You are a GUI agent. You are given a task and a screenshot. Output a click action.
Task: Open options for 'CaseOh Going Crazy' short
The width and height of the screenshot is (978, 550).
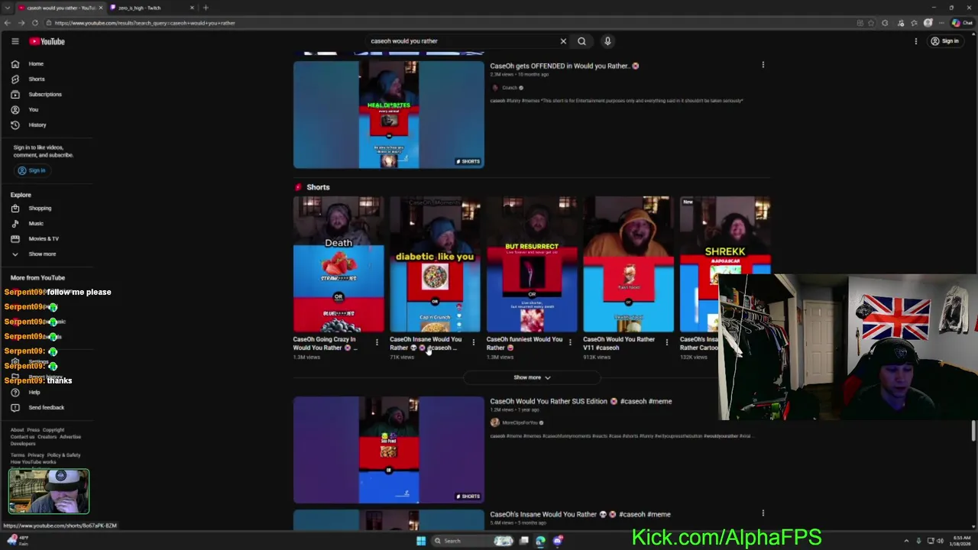click(377, 342)
